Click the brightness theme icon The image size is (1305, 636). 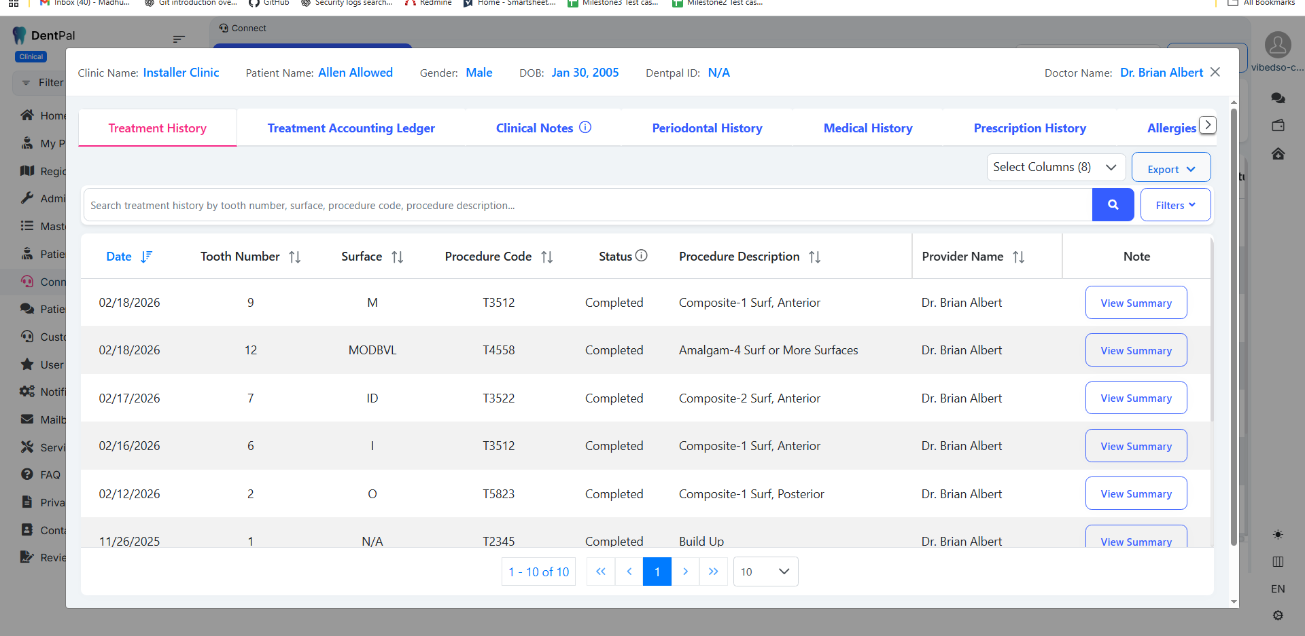coord(1278,535)
